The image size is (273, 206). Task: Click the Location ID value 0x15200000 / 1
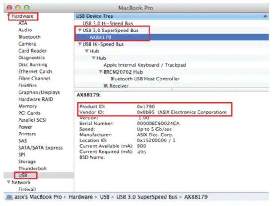pyautogui.click(x=156, y=140)
